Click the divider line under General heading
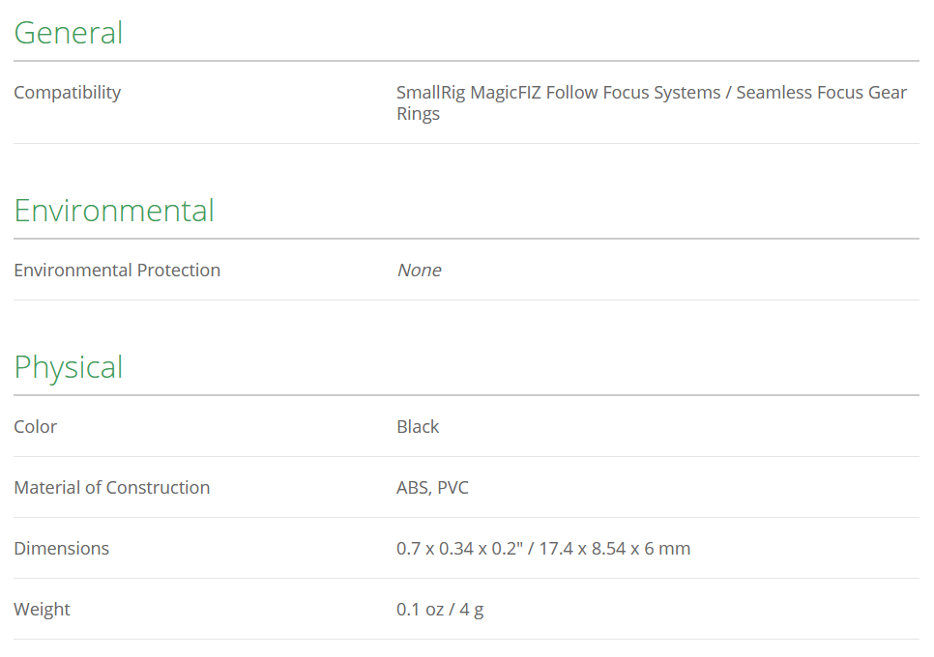 pos(466,61)
